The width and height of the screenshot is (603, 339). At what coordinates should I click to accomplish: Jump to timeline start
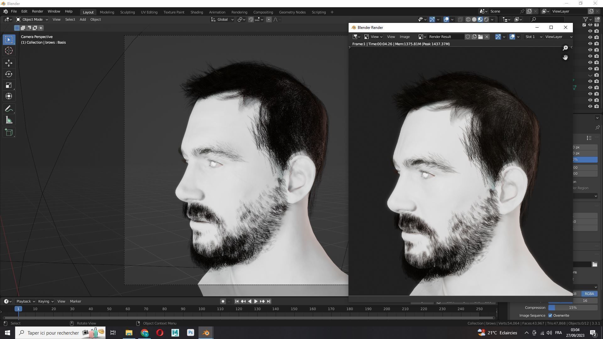237,301
